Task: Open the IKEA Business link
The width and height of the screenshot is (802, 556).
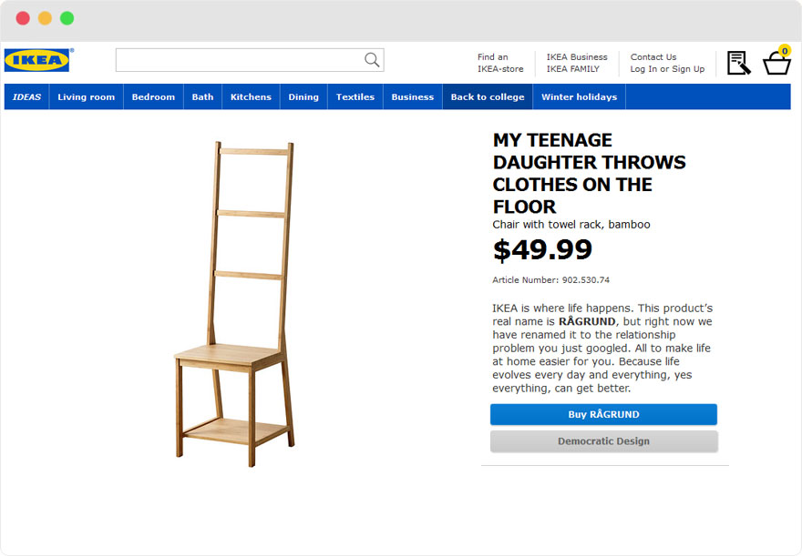Action: [x=577, y=56]
